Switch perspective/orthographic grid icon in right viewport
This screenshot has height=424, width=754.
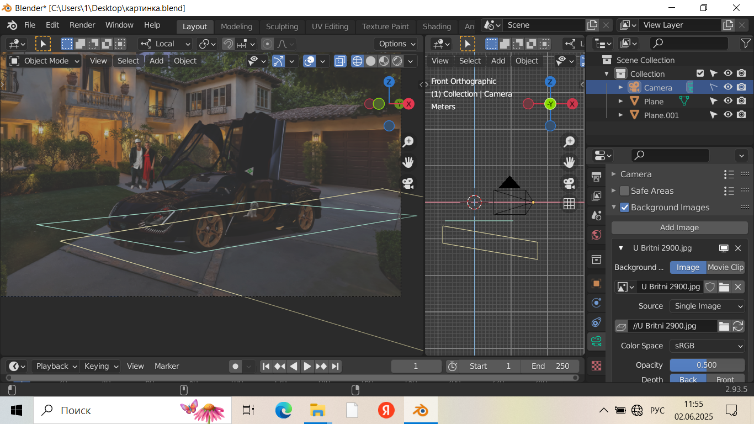[x=569, y=204]
